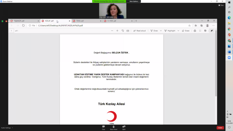Toggle Read aloud for the PDF

point(140,31)
